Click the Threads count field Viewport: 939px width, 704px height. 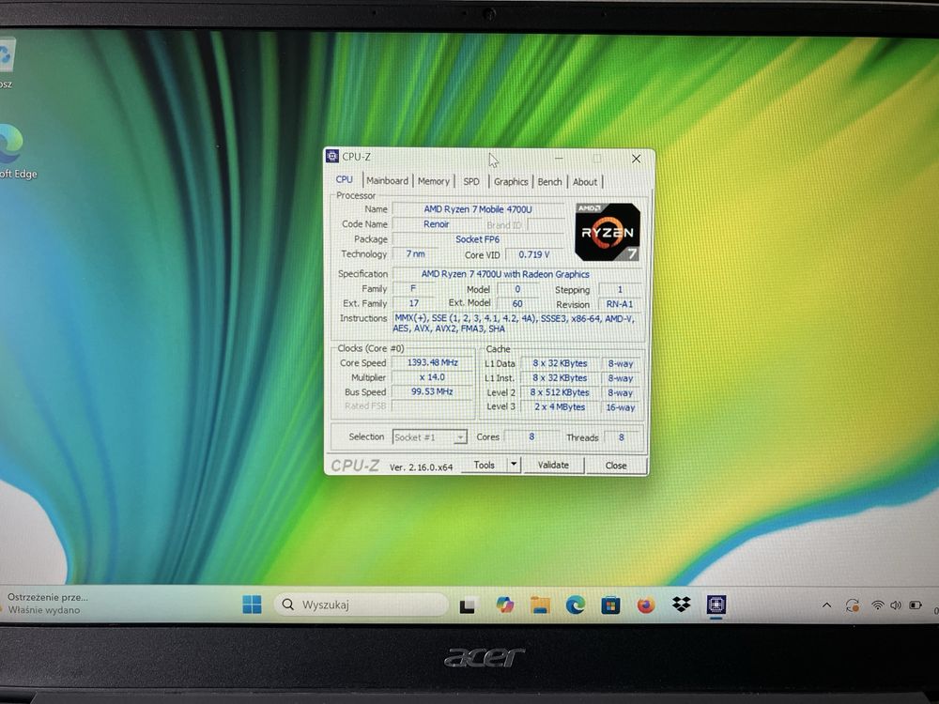(622, 437)
